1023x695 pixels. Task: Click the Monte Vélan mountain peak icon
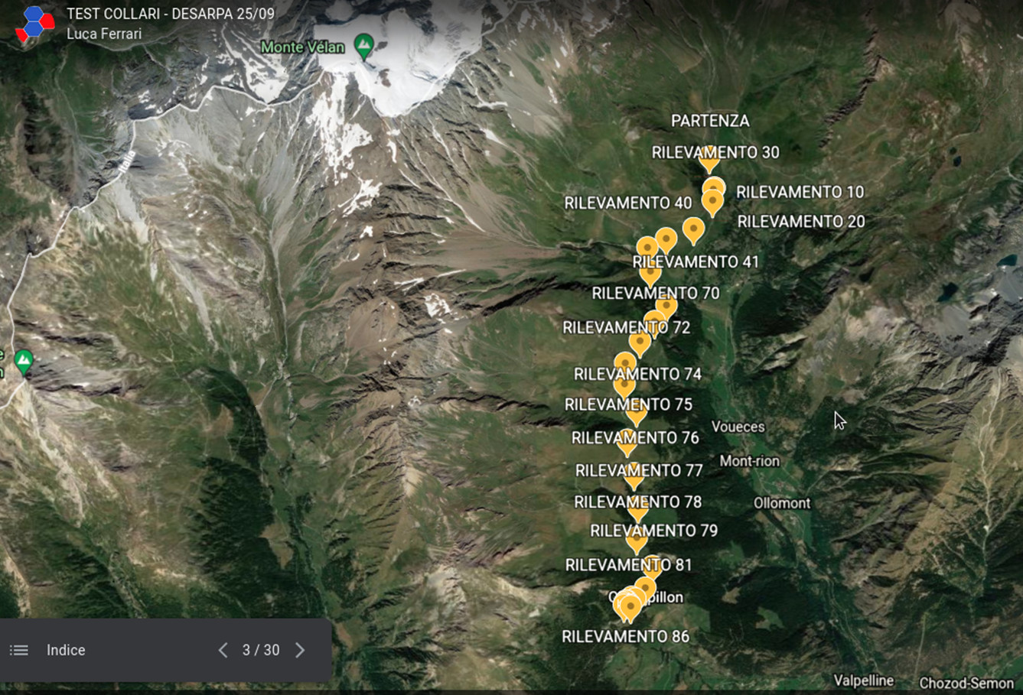(364, 47)
